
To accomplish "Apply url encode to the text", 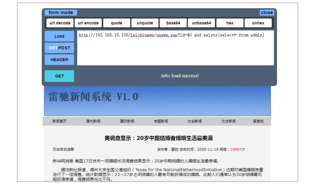I will click(x=88, y=23).
